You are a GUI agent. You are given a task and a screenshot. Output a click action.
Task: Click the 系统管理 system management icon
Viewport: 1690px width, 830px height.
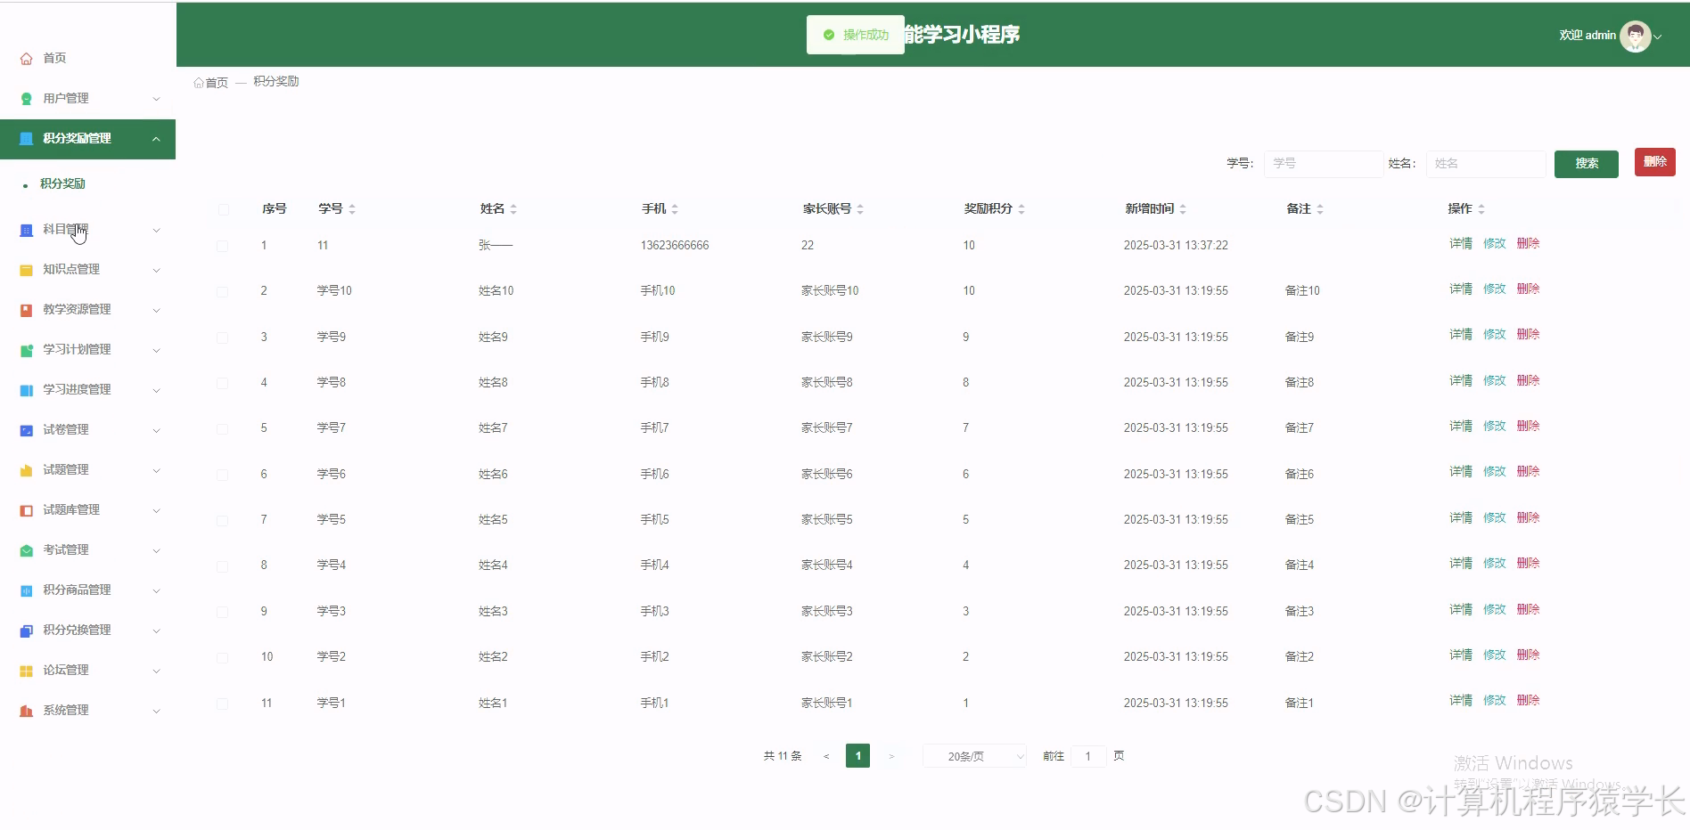point(26,710)
